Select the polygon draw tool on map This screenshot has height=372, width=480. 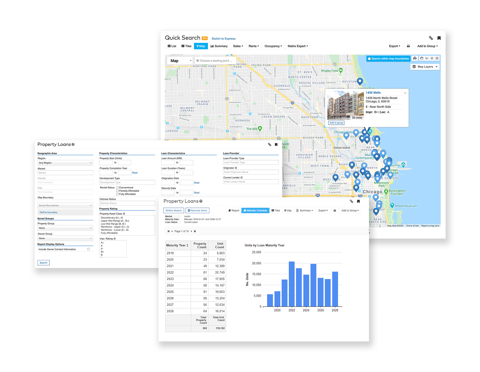tap(427, 59)
